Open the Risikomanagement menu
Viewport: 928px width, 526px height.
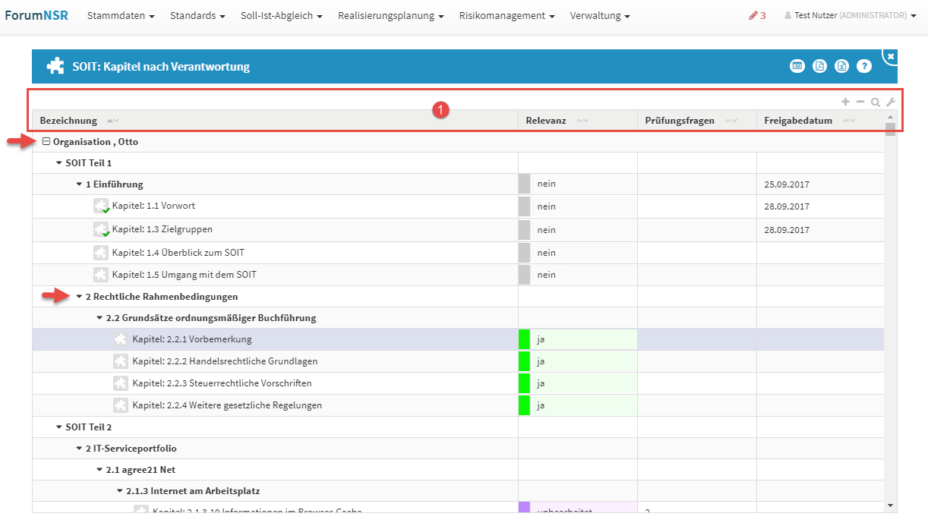tap(507, 15)
